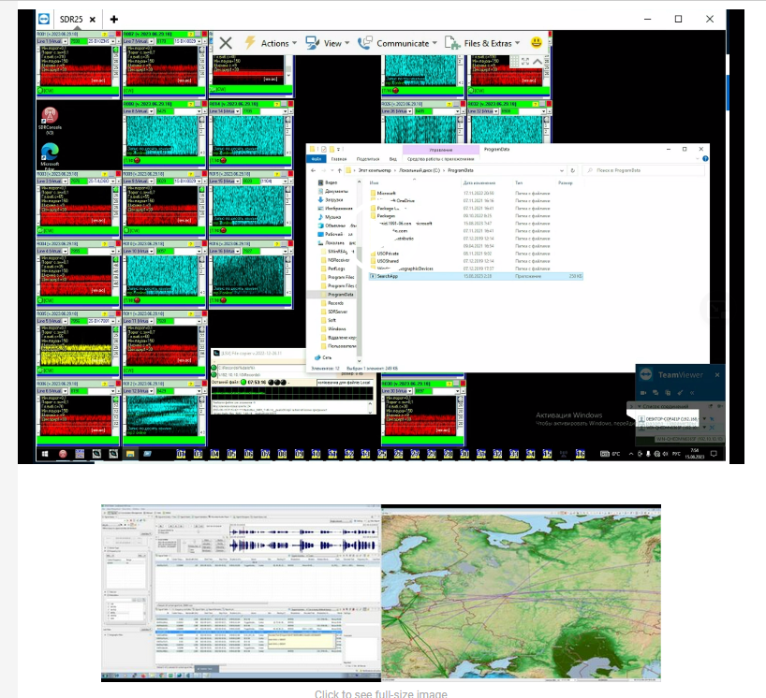Close the SDR25 tab with its X
The height and width of the screenshot is (698, 766).
[x=93, y=20]
